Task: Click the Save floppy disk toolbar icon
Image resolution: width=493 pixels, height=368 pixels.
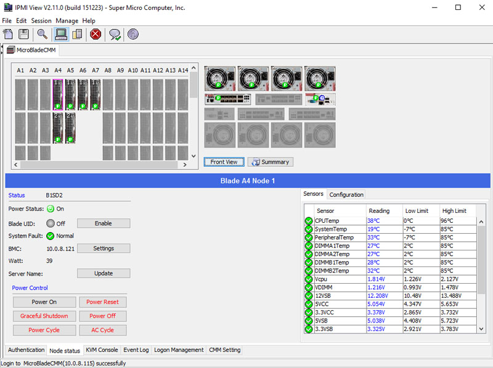Action: tap(23, 34)
